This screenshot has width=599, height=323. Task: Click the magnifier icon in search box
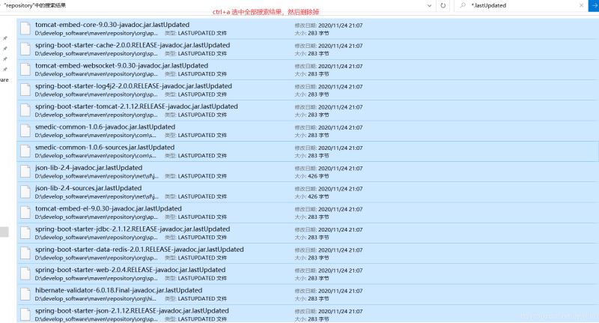point(463,5)
